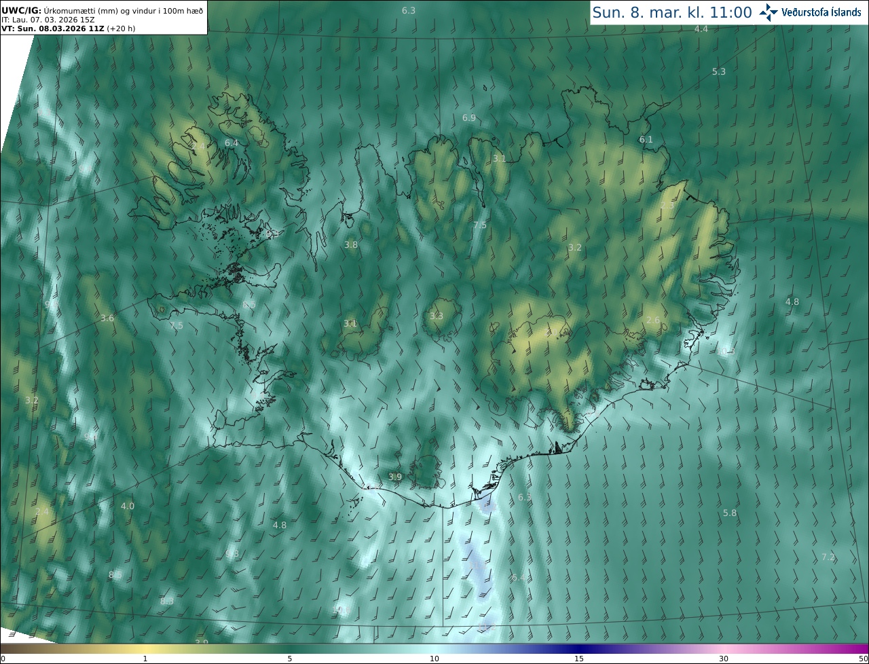Click the IT: Lau. 07. 03. 2026 15Z line
869x664 pixels.
(x=48, y=20)
